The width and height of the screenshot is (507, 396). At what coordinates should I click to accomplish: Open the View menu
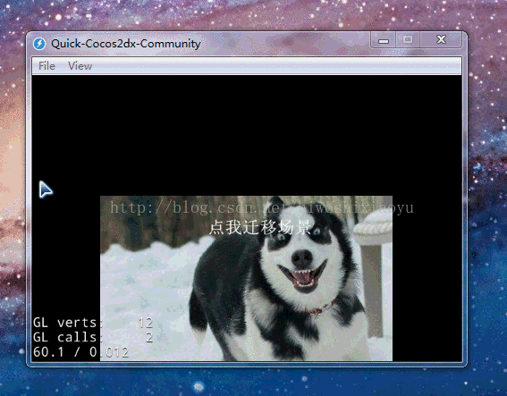(80, 66)
